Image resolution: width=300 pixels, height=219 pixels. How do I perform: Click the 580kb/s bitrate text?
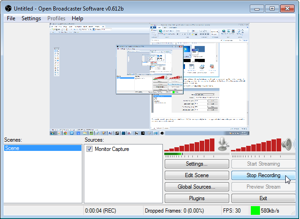pos(270,211)
